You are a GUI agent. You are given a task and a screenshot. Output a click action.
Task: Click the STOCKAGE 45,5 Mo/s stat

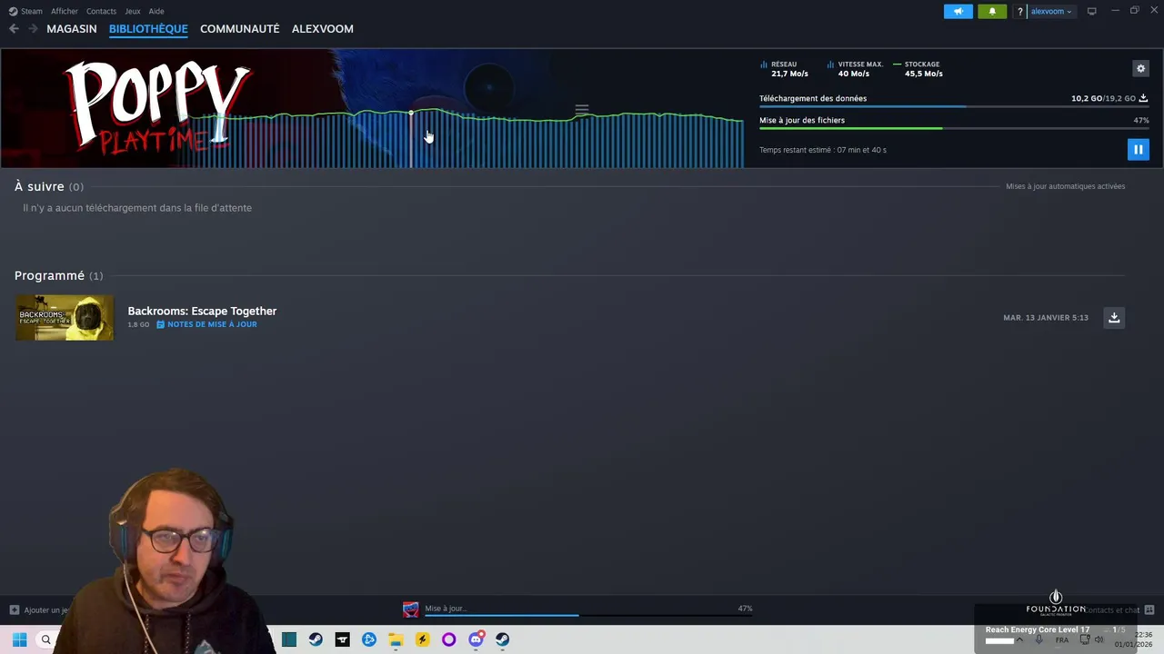(x=918, y=69)
